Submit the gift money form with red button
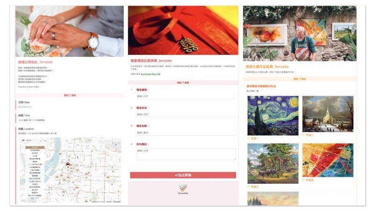Image resolution: width=375 pixels, height=211 pixels. click(x=183, y=175)
